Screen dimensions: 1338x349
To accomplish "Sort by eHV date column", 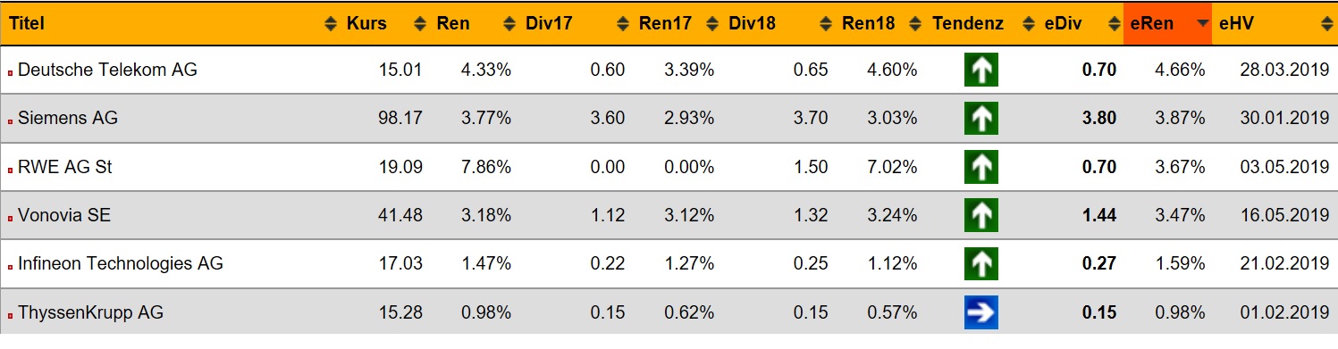I will pos(1236,24).
